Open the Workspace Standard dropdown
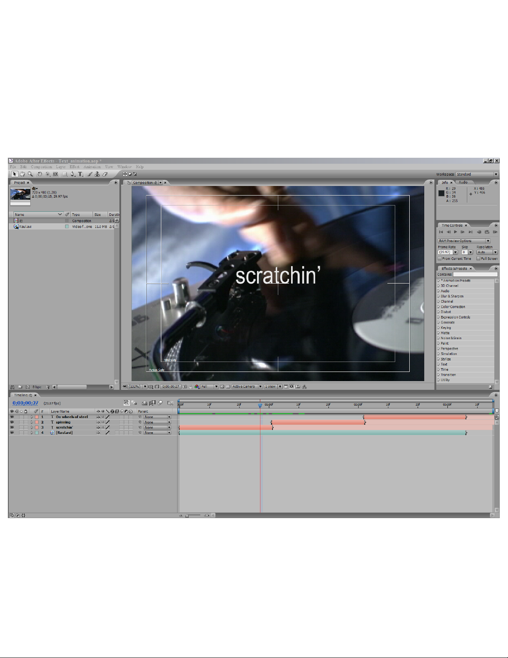508x658 pixels. click(477, 174)
